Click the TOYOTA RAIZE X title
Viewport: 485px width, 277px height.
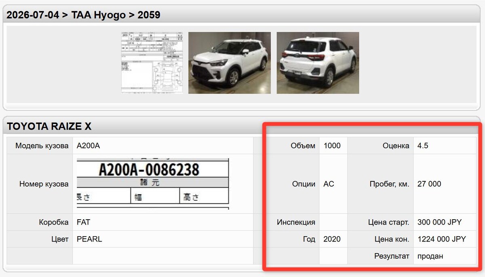pyautogui.click(x=49, y=126)
